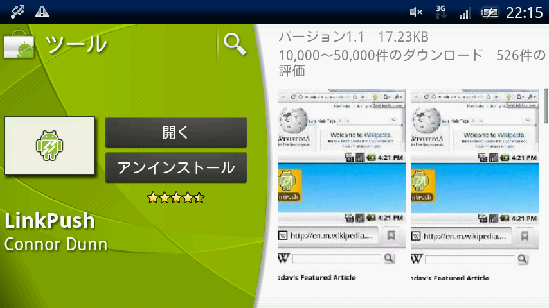Open the first Wikipedia screenshot thumbnail
The height and width of the screenshot is (308, 549).
(342, 185)
